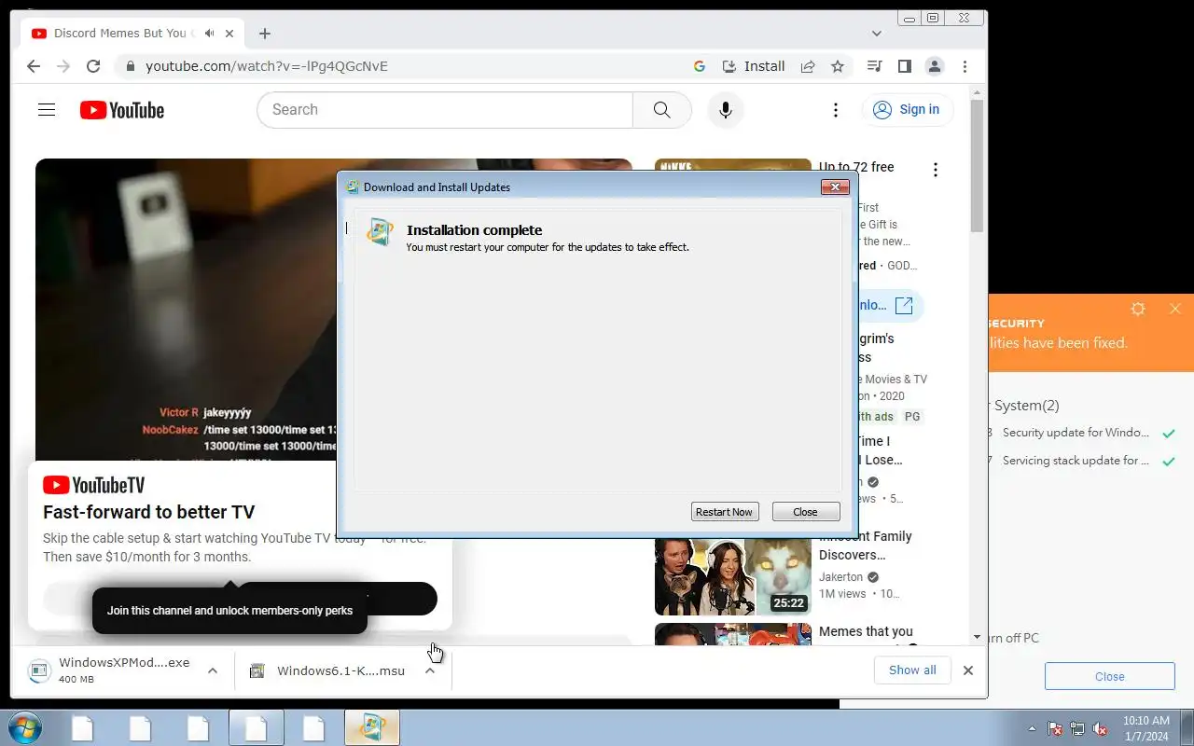The height and width of the screenshot is (746, 1194).
Task: Expand WindowsXPMode download options arrow
Action: [x=213, y=670]
